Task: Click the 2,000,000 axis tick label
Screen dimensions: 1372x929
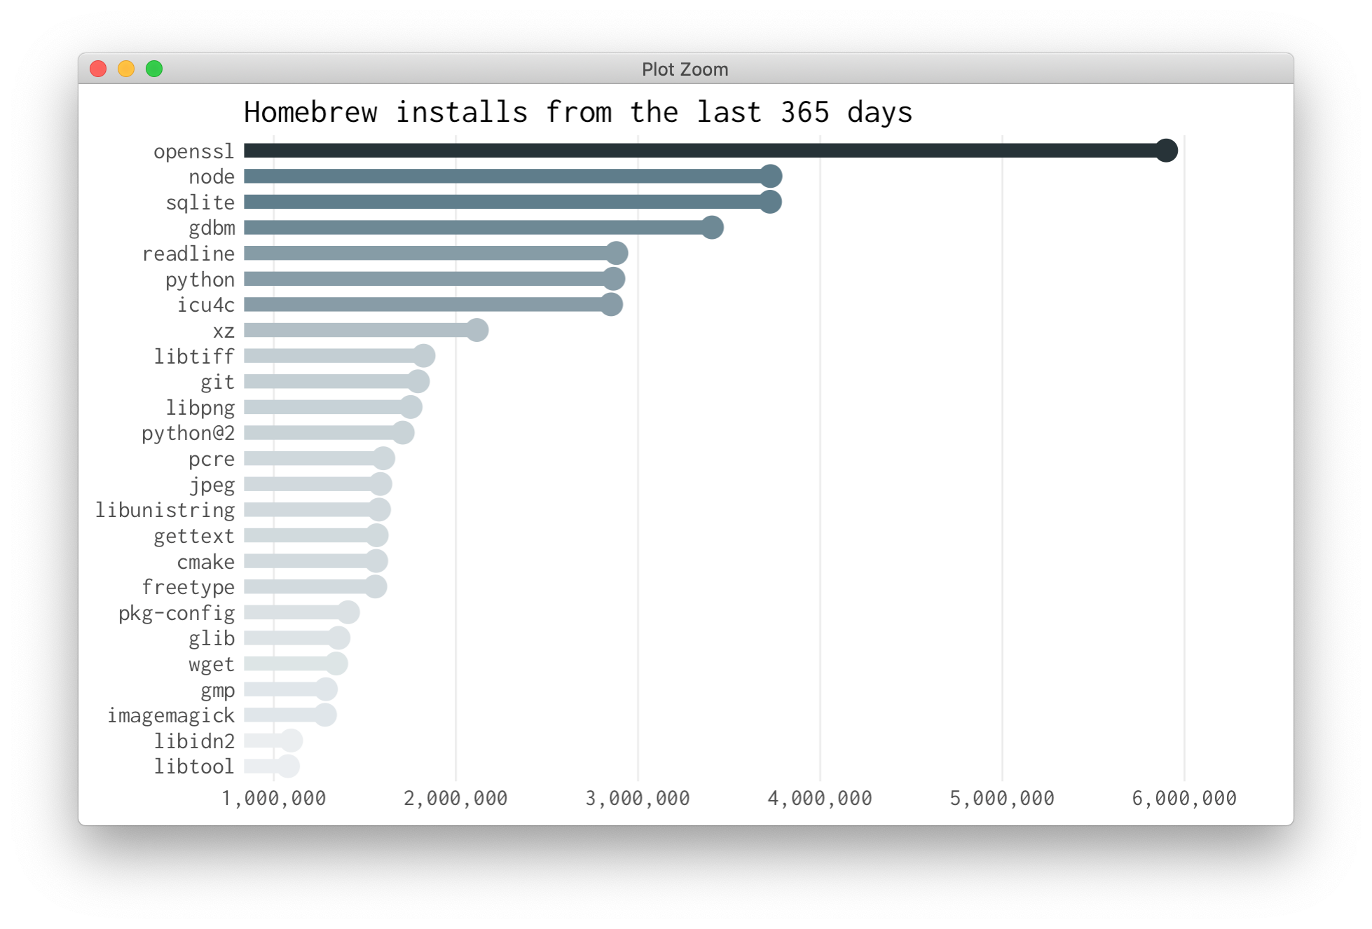Action: (455, 799)
